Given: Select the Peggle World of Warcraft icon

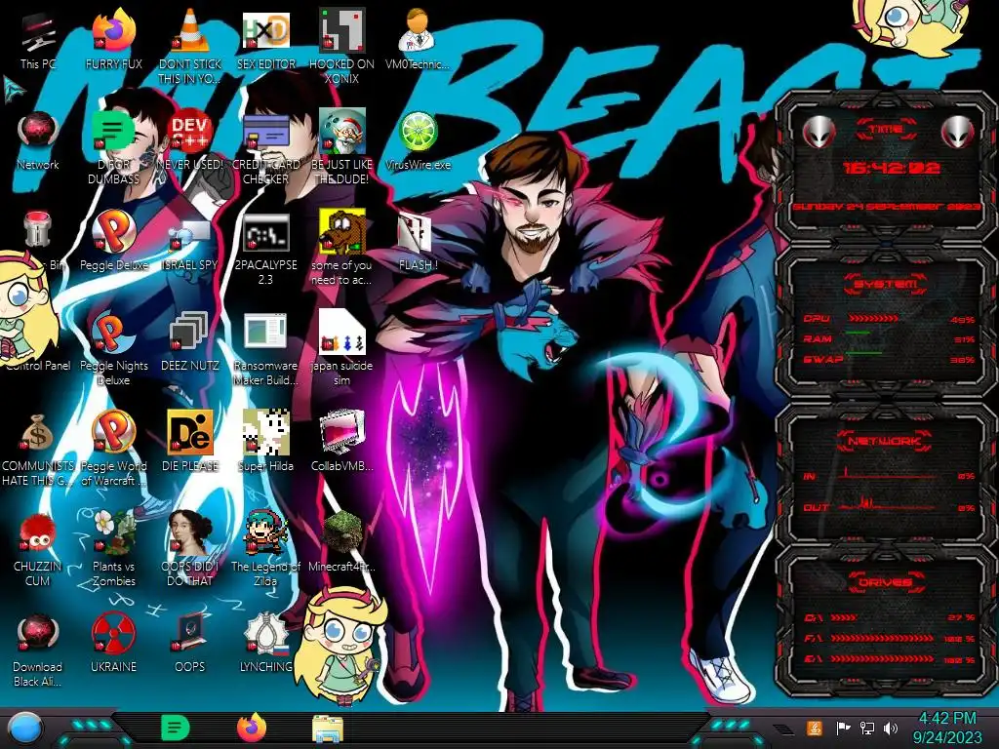Looking at the screenshot, I should point(113,450).
